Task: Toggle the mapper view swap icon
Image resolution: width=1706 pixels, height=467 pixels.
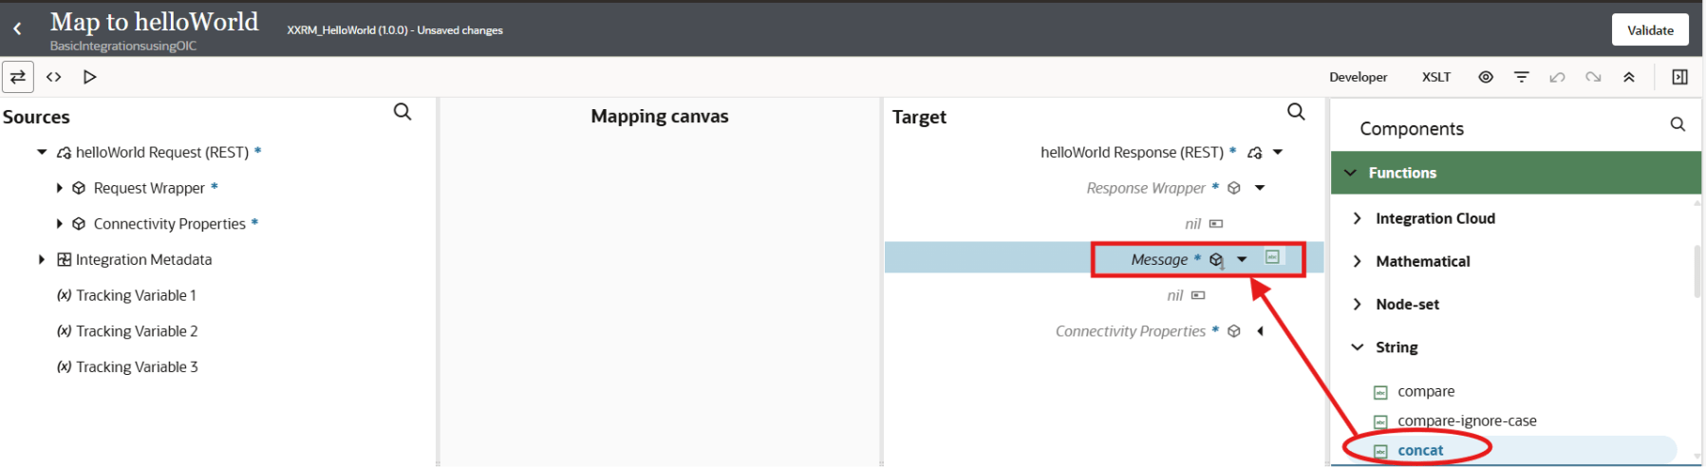Action: pyautogui.click(x=18, y=77)
